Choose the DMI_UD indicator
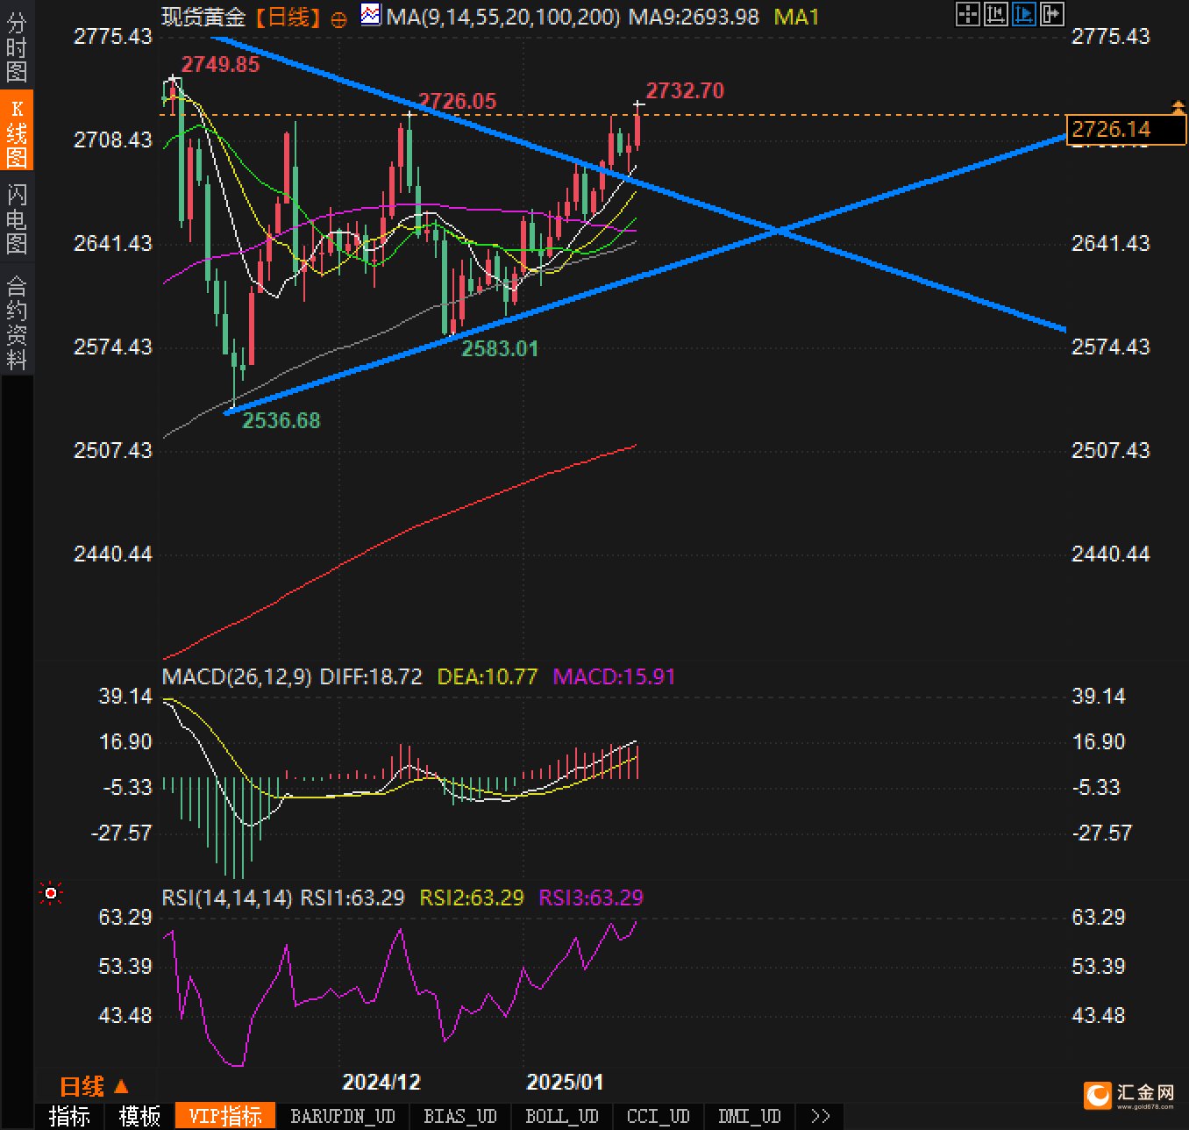This screenshot has width=1189, height=1130. (750, 1116)
